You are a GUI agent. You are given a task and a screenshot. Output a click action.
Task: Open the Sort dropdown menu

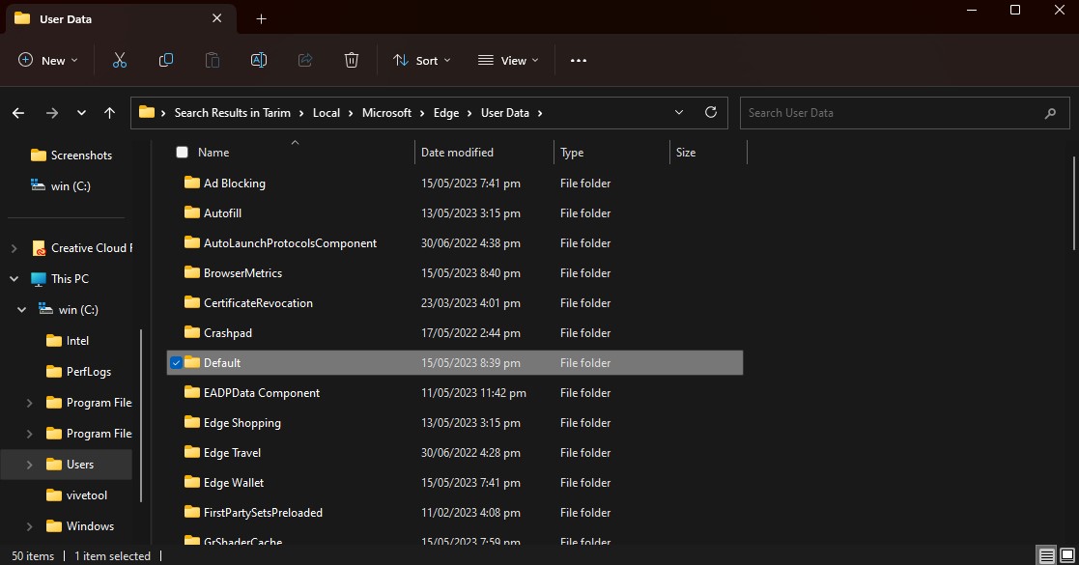tap(422, 60)
